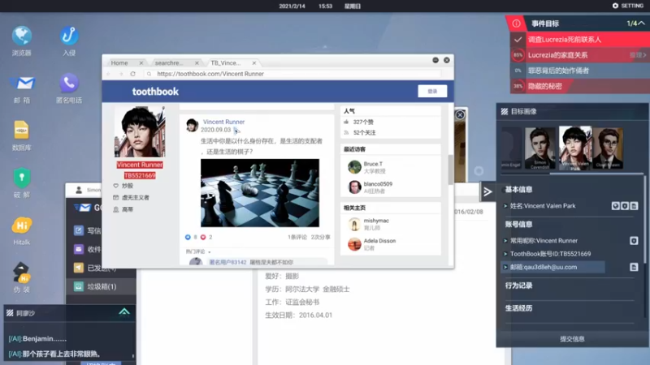
Task: Click the toothbook page vertical scrollbar
Action: pos(451,170)
